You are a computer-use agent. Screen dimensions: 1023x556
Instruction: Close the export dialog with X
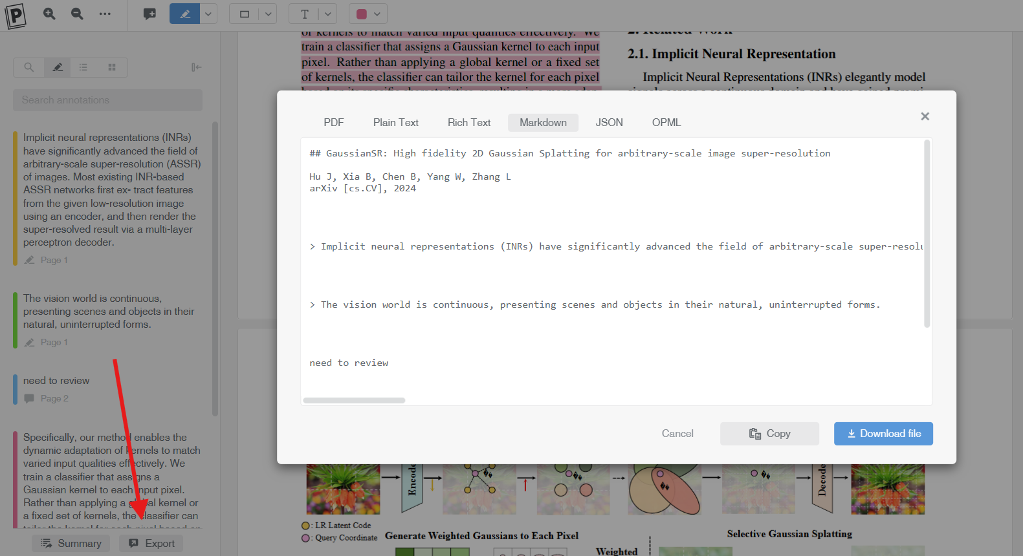pyautogui.click(x=925, y=116)
